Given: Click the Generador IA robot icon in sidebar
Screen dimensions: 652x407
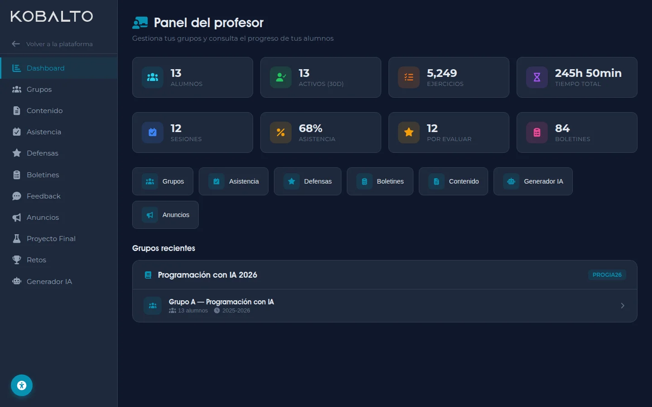Looking at the screenshot, I should coord(17,281).
